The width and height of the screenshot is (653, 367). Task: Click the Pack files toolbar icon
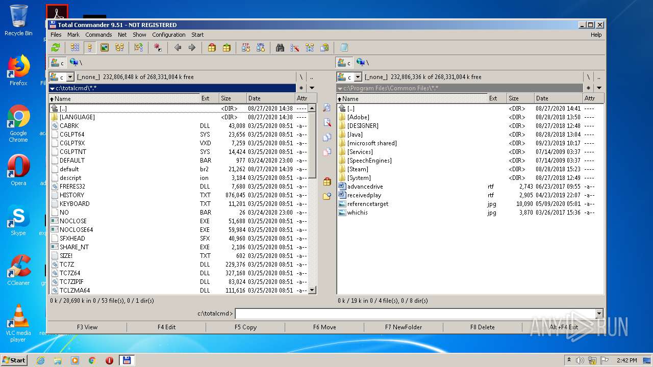[x=212, y=47]
